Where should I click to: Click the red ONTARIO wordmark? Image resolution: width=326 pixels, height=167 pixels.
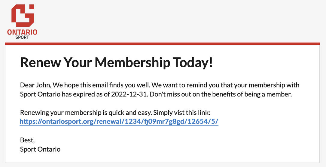(x=22, y=32)
